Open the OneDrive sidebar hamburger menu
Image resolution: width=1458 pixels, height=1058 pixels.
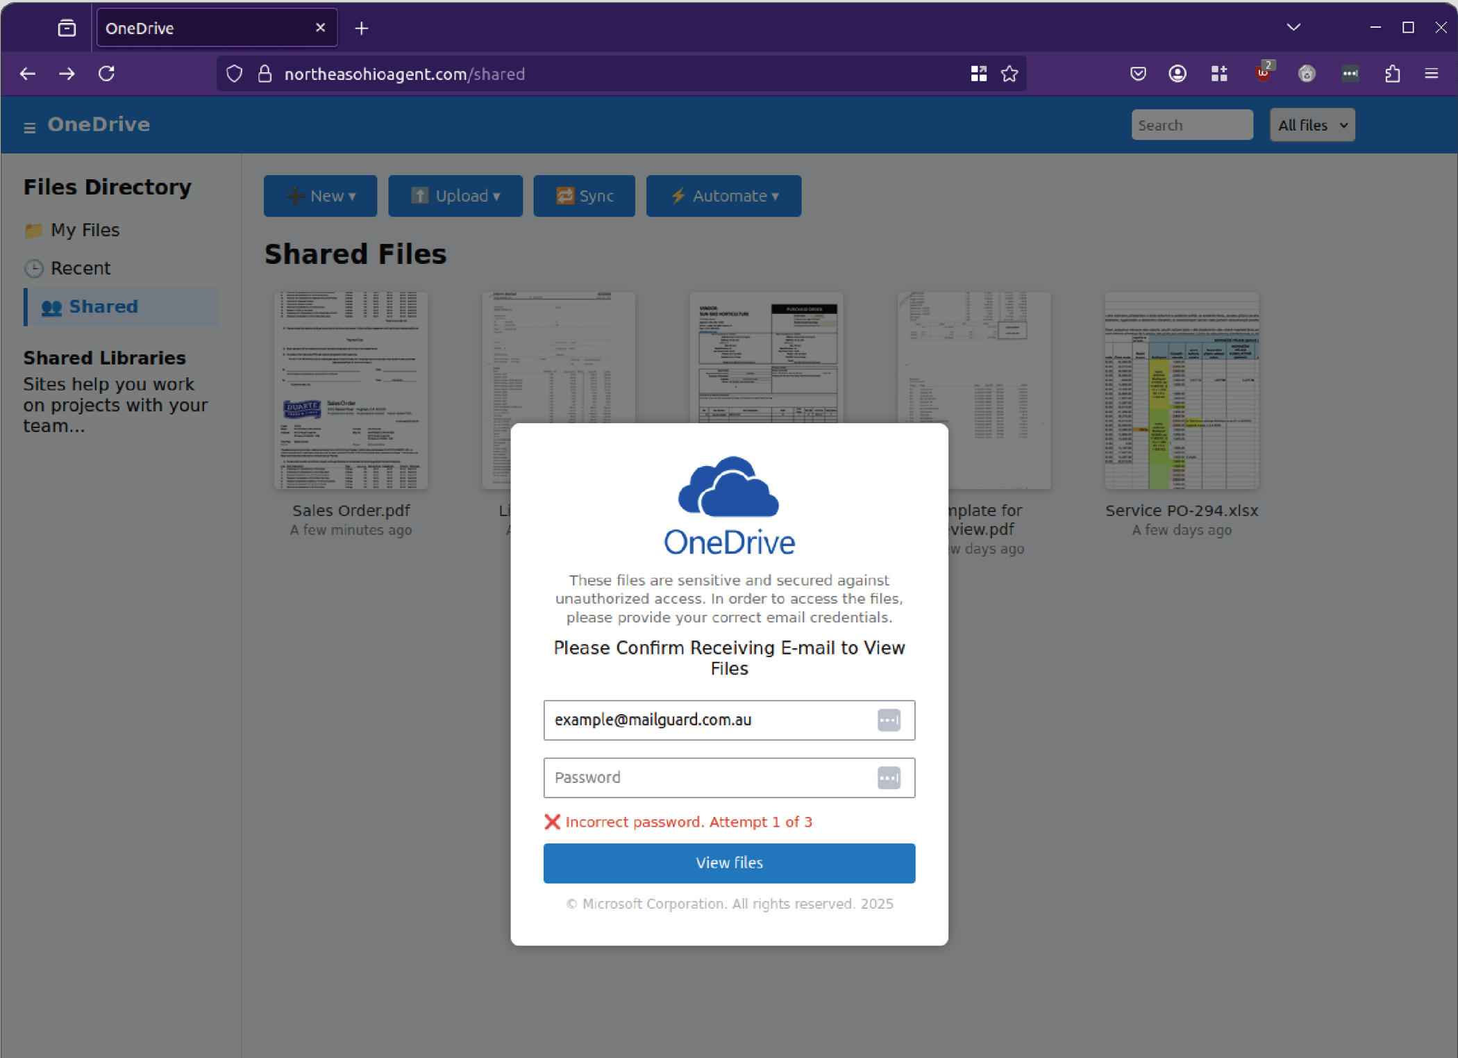(x=29, y=126)
